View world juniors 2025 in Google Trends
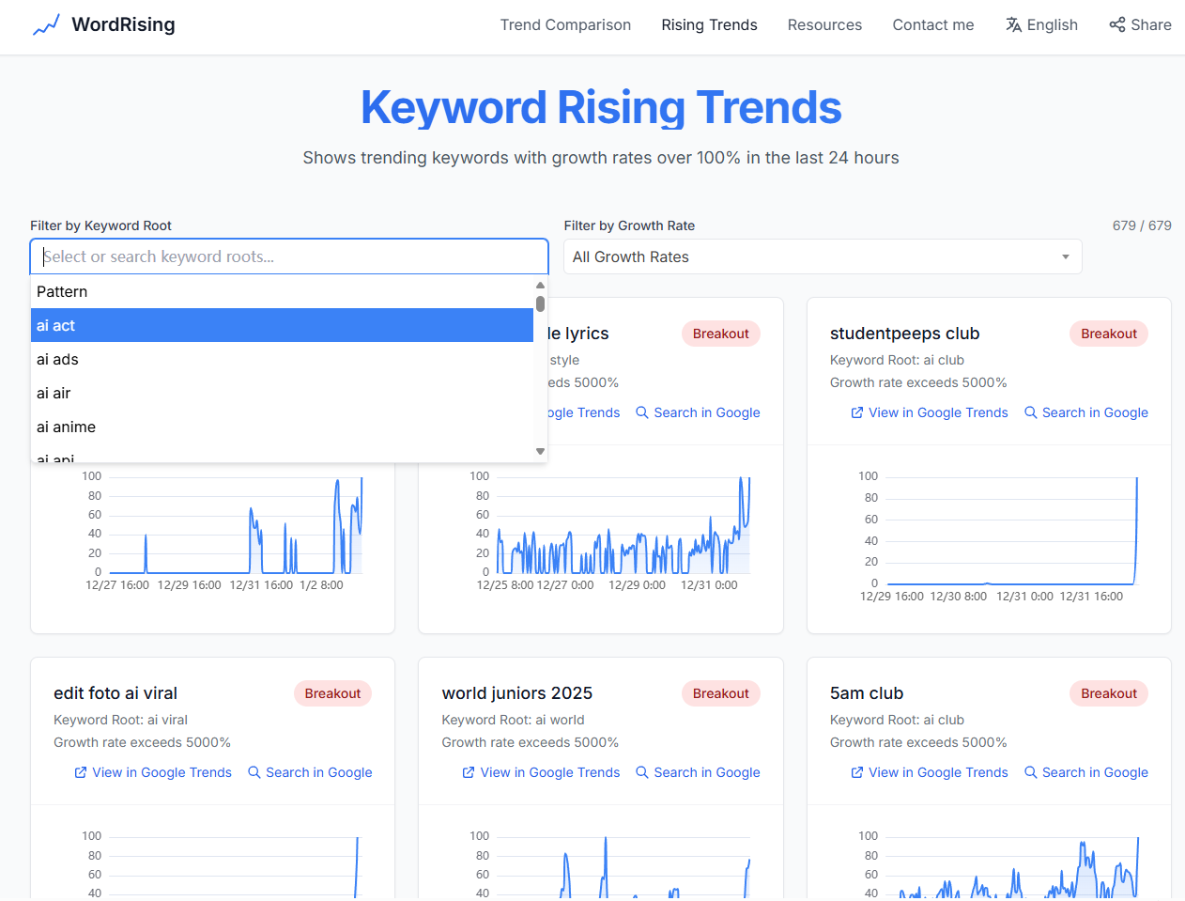Viewport: 1185px width, 901px height. click(x=541, y=772)
